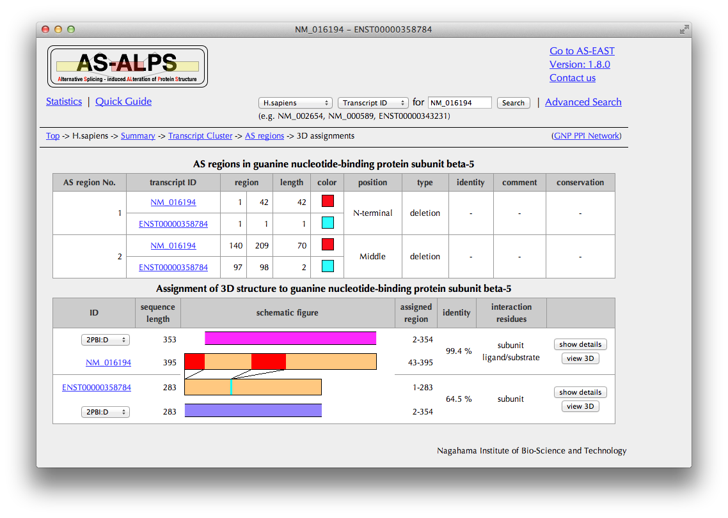Click the cyan color swatch in AS region 2
This screenshot has width=728, height=518.
[328, 266]
